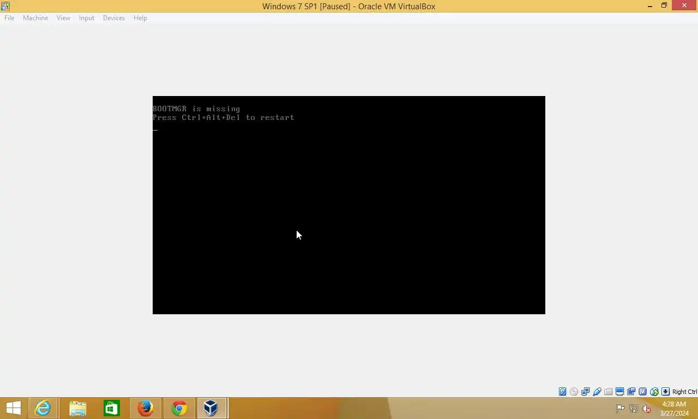The image size is (698, 419).
Task: Launch Google Chrome from the taskbar
Action: [x=179, y=408]
